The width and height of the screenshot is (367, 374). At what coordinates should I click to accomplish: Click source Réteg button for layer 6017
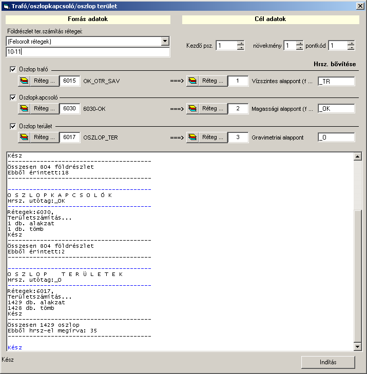pyautogui.click(x=45, y=137)
